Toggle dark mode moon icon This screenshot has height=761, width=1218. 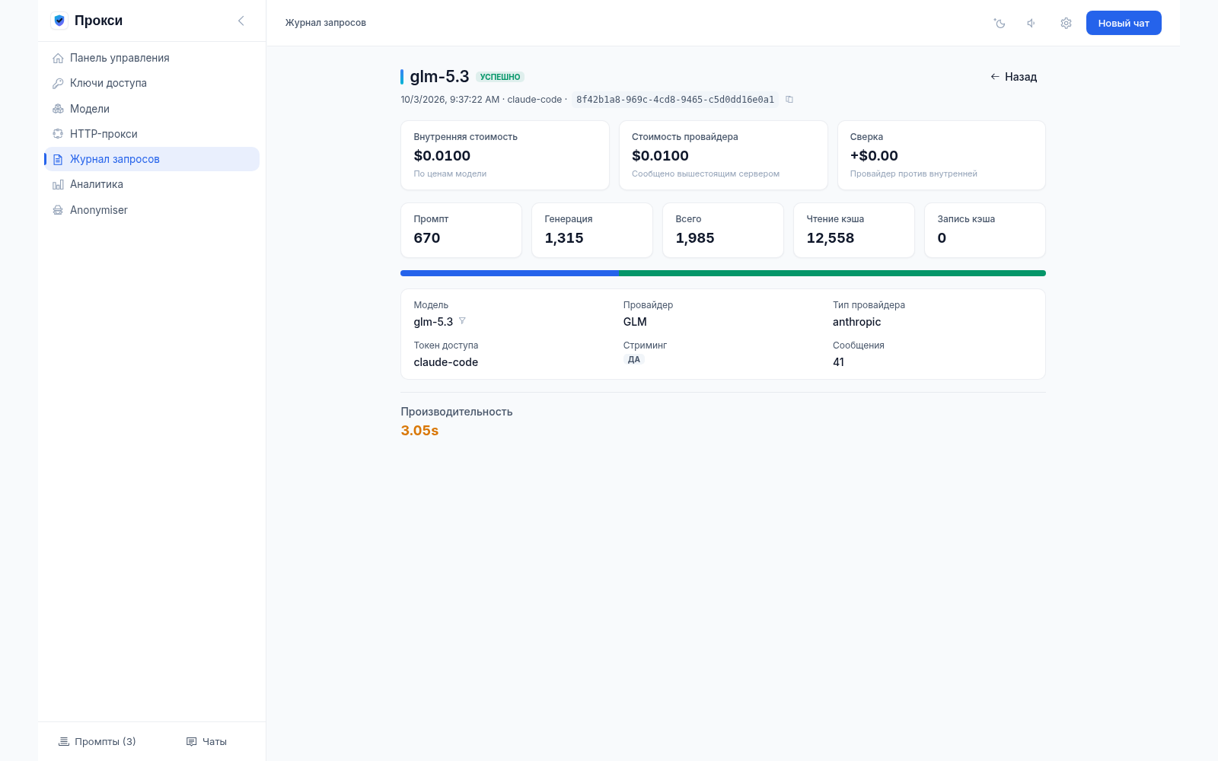click(x=1000, y=23)
